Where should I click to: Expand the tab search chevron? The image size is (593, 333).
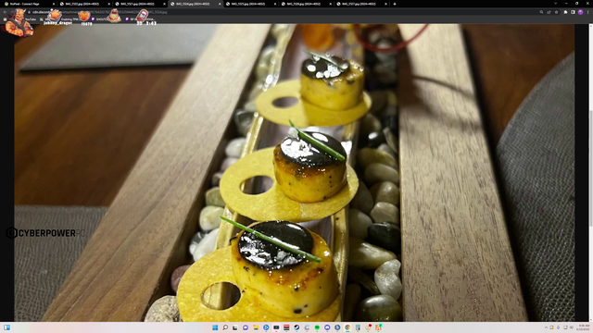coord(555,4)
